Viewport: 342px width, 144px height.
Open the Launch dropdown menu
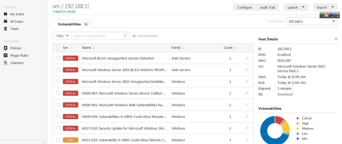click(x=296, y=7)
